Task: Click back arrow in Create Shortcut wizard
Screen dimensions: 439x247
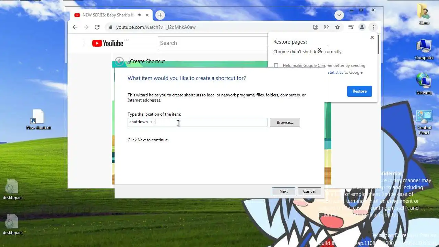Action: coord(119,61)
